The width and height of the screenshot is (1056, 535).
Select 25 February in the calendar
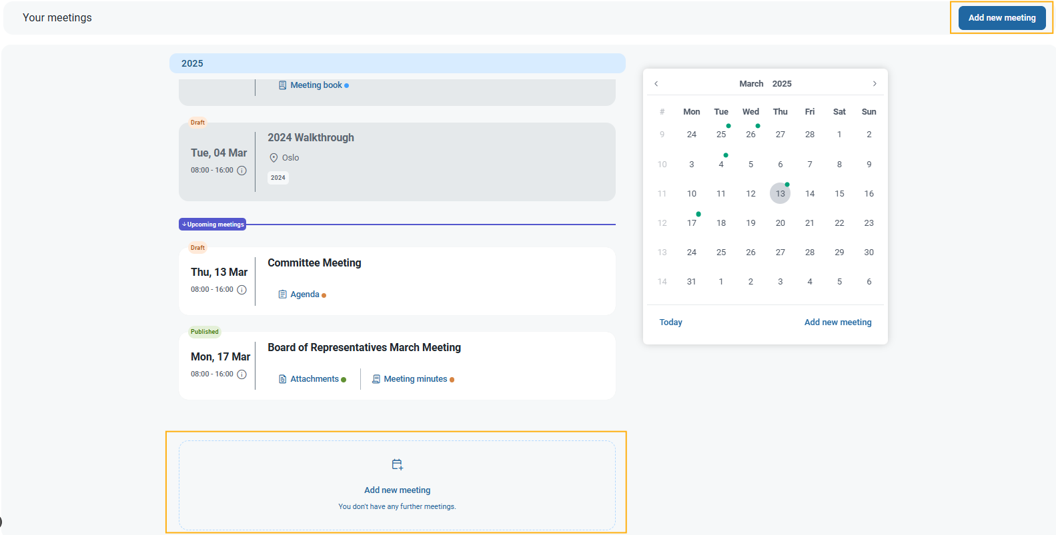click(721, 135)
